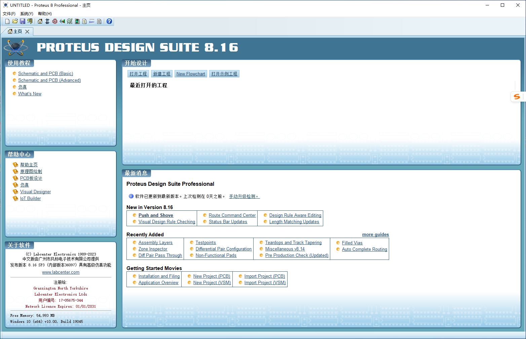Click the Proteus atom logo in banner
The height and width of the screenshot is (339, 526).
(16, 47)
